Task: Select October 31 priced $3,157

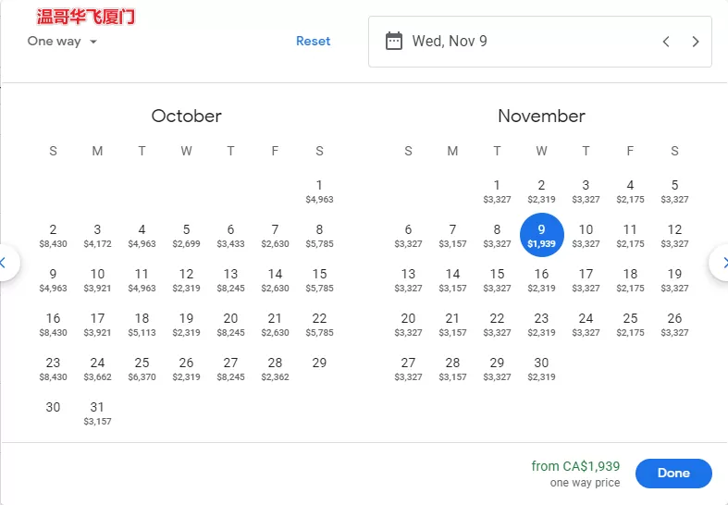Action: pyautogui.click(x=97, y=413)
